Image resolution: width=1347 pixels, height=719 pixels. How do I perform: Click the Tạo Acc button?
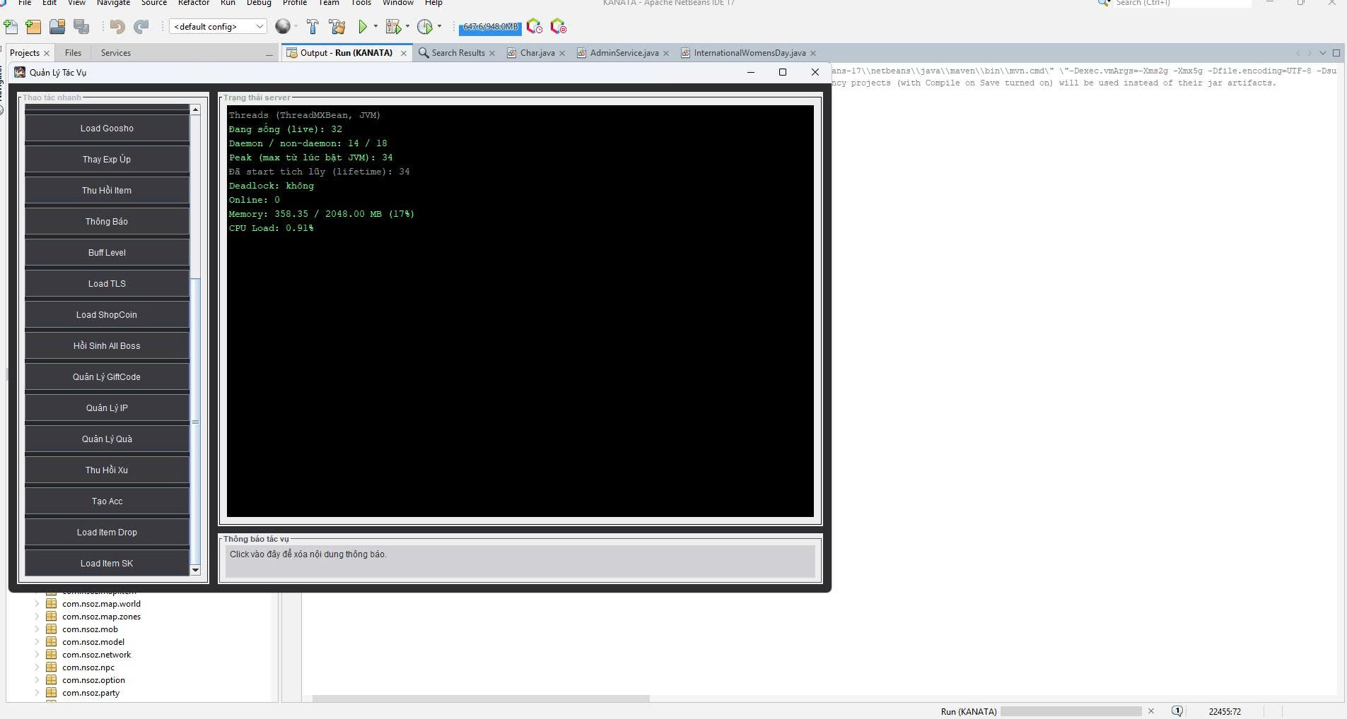tap(107, 501)
